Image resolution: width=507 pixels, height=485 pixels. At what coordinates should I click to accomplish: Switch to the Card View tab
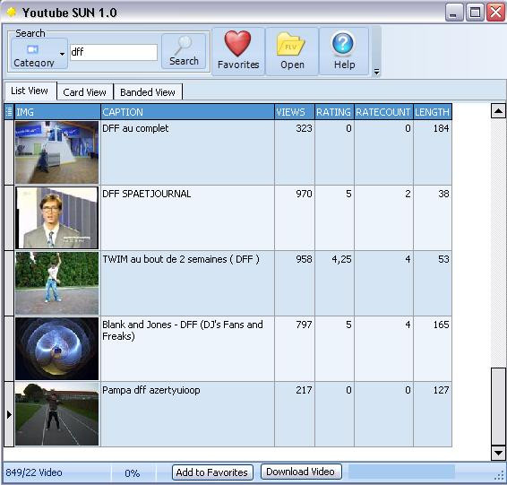pyautogui.click(x=84, y=92)
